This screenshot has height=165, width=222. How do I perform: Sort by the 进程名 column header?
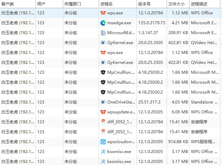pos(107,4)
